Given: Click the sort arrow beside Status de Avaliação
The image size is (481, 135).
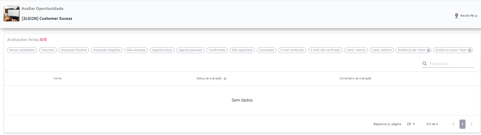Looking at the screenshot, I should [225, 78].
